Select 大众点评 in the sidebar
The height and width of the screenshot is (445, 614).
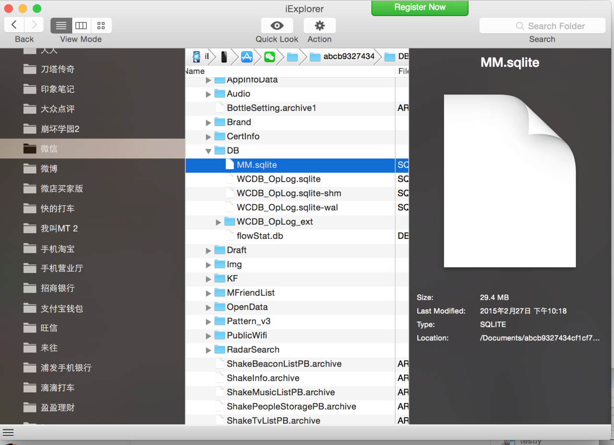pyautogui.click(x=93, y=109)
